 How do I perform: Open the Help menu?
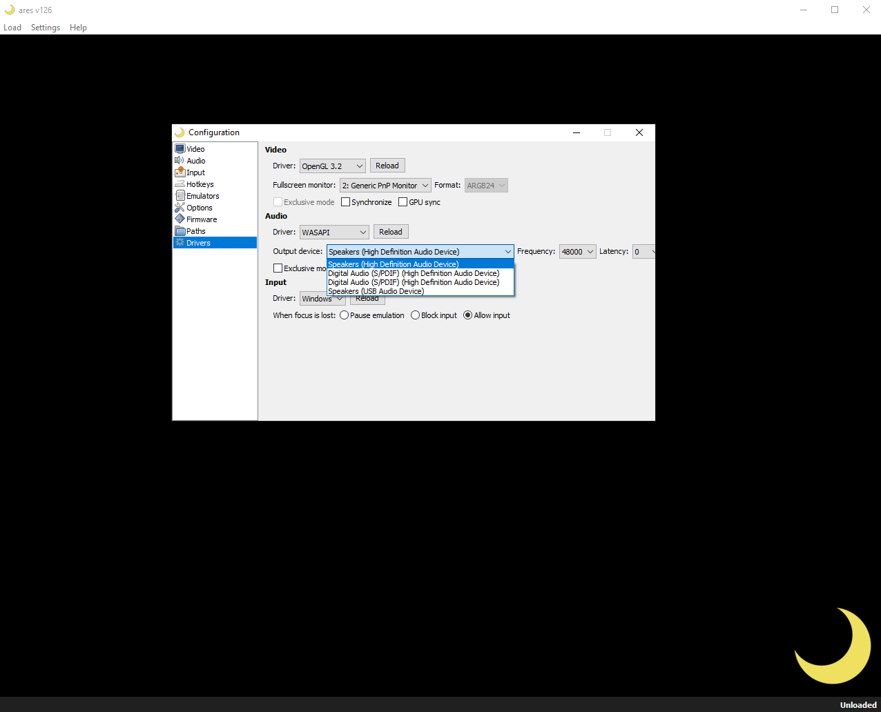pos(79,28)
